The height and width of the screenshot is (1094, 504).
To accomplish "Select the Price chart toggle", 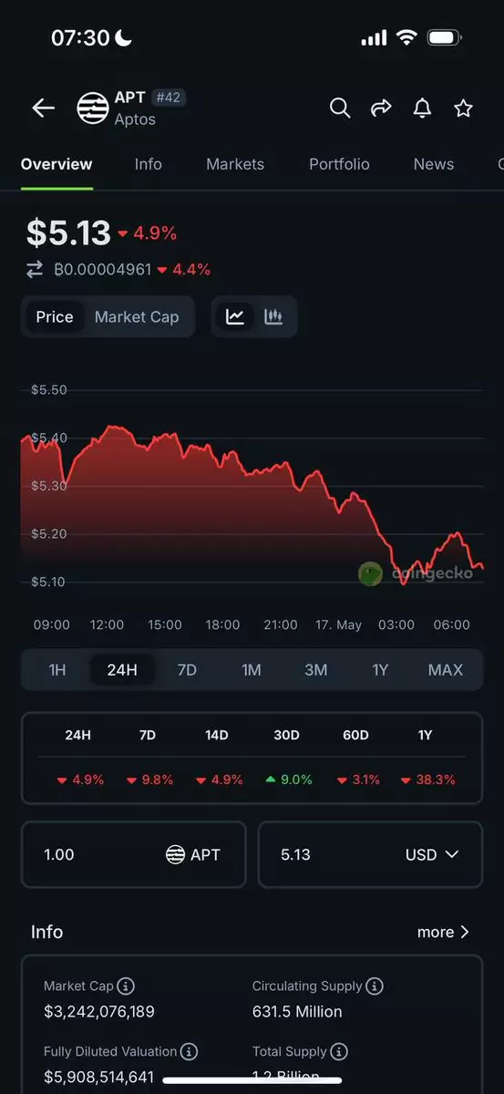I will click(55, 317).
